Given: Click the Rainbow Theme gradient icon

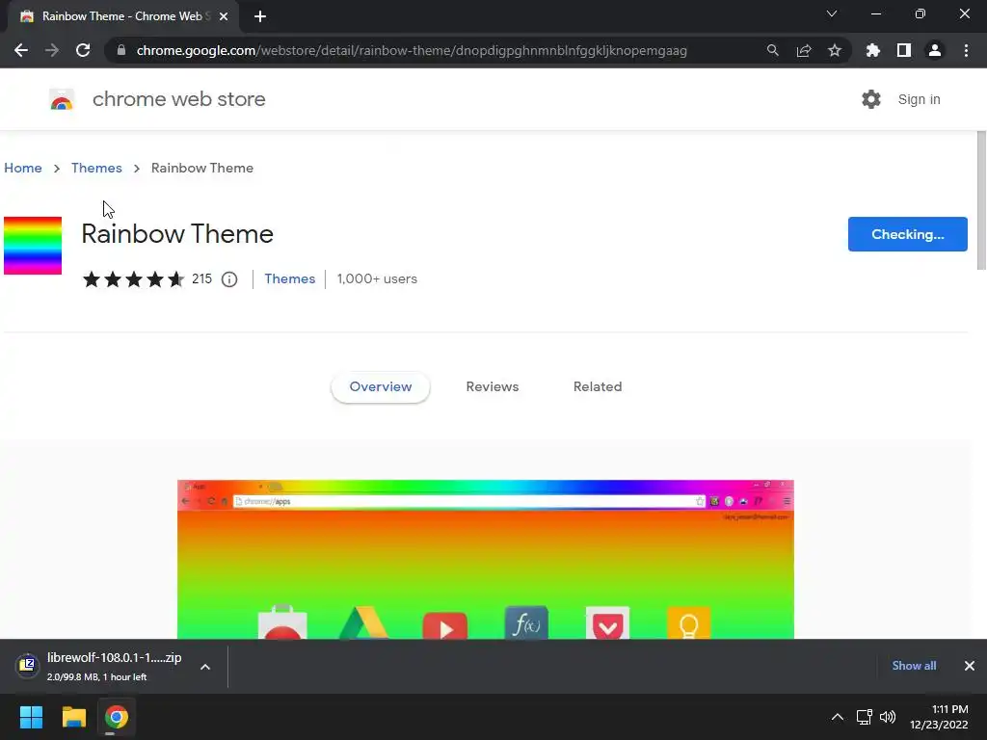Looking at the screenshot, I should click(x=33, y=246).
